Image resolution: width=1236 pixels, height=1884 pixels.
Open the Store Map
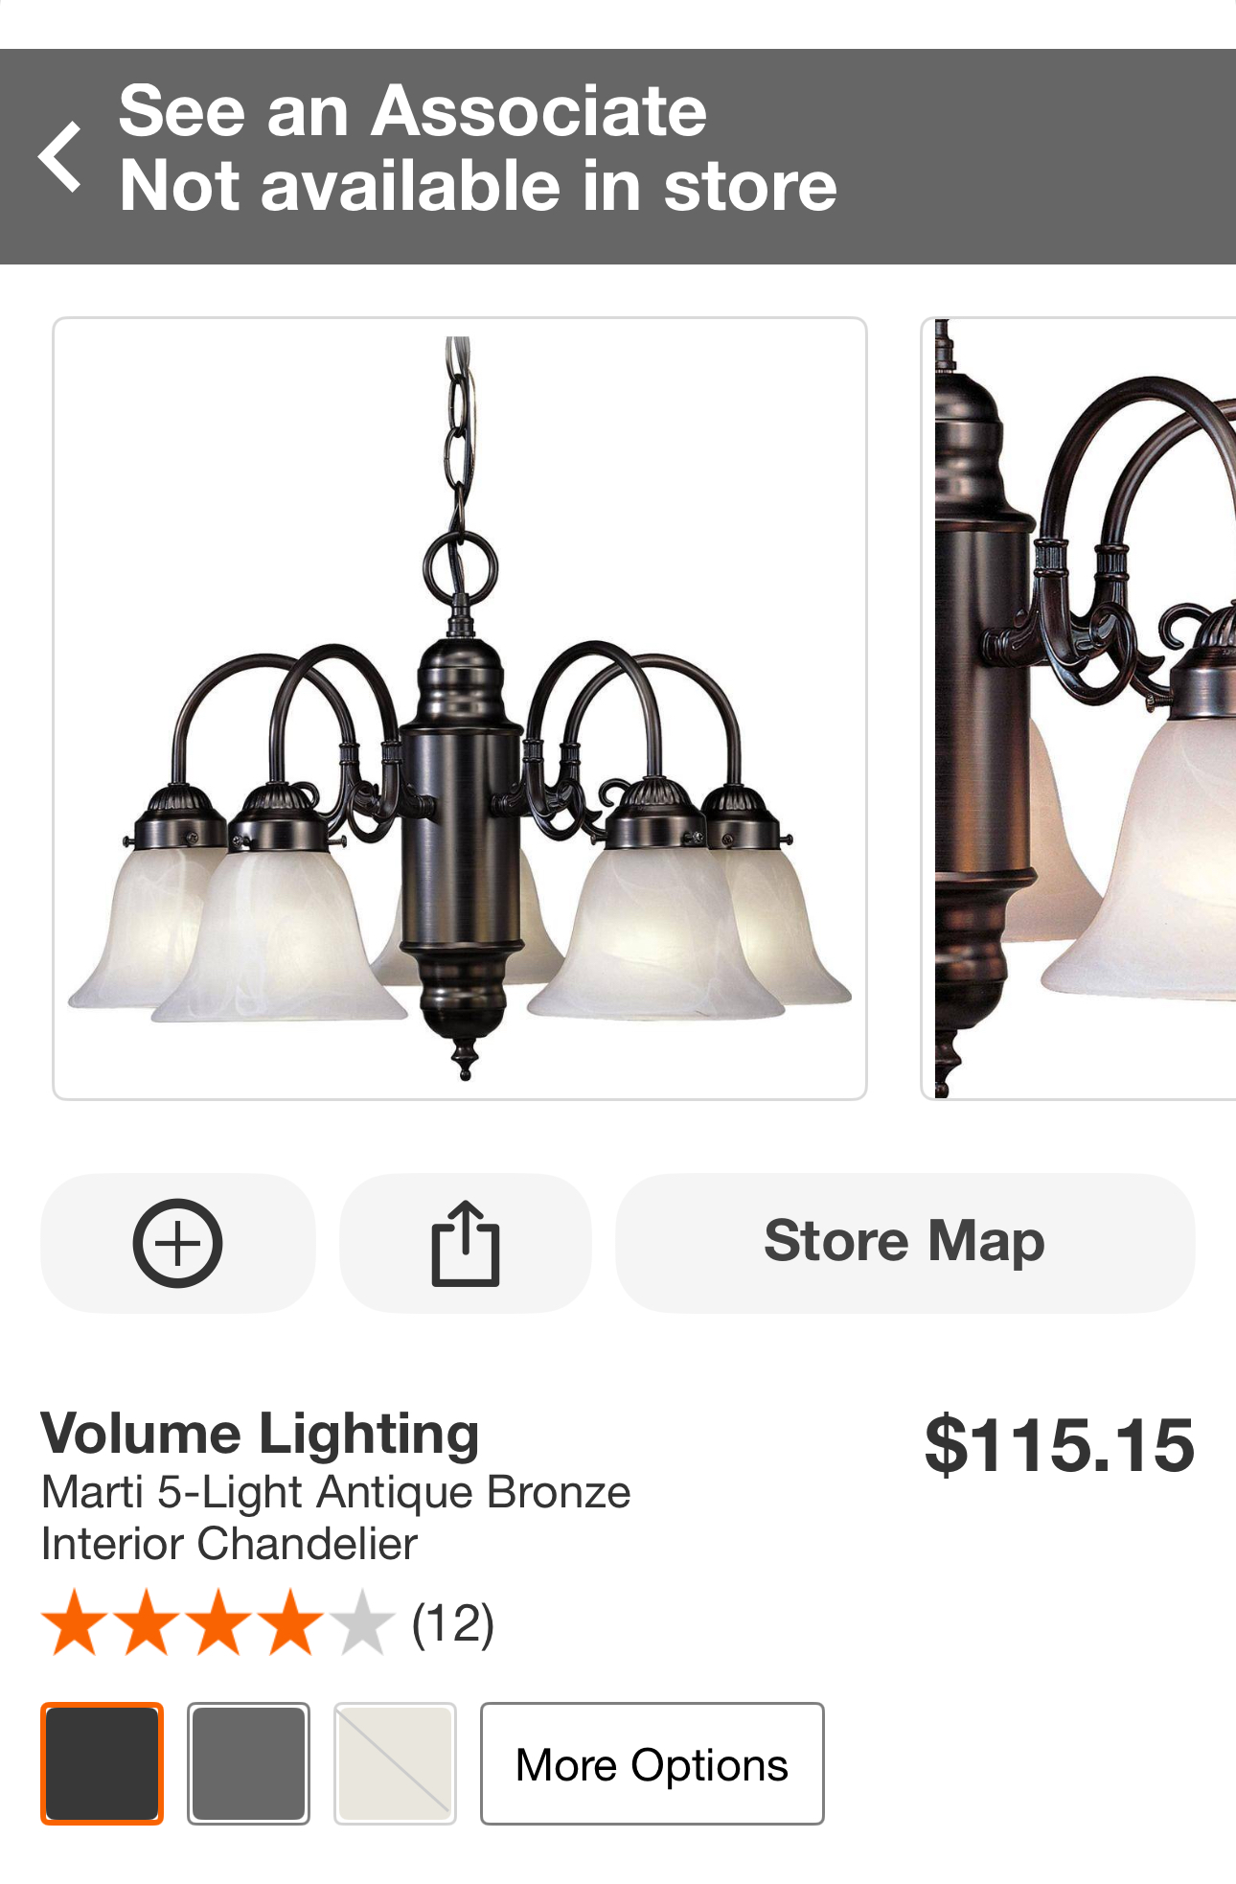[904, 1243]
